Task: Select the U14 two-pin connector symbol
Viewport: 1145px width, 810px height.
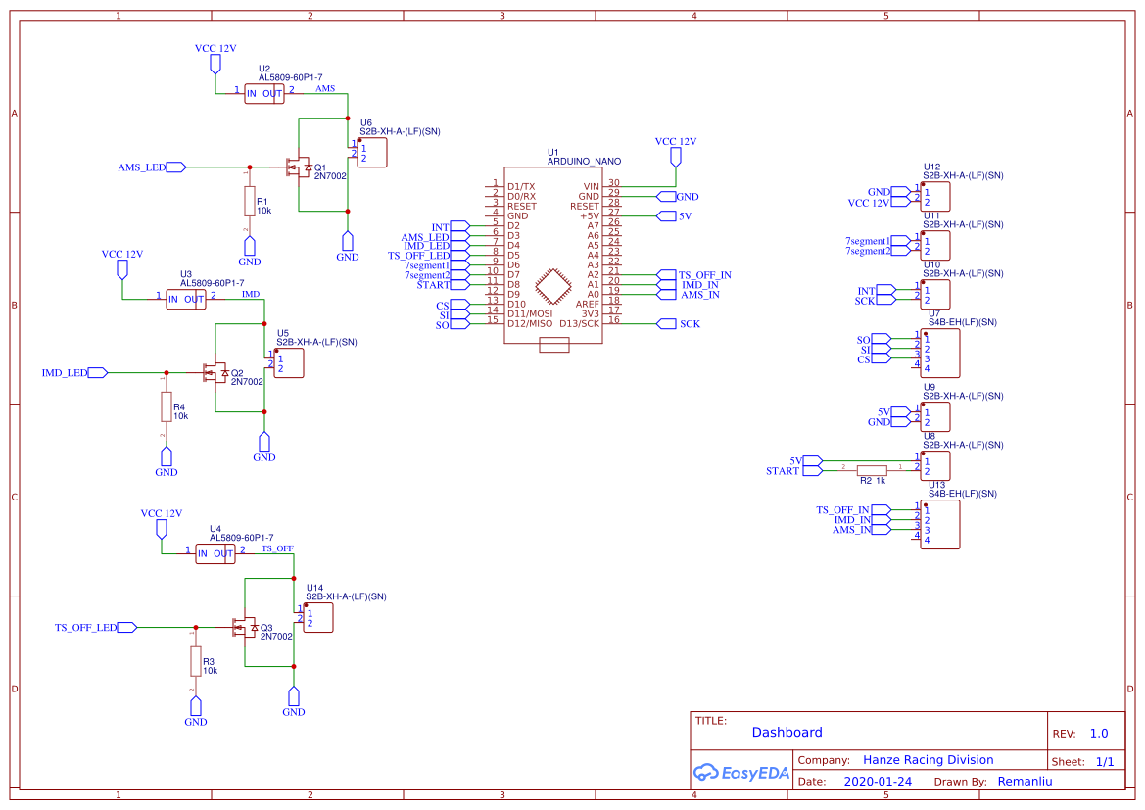Action: [x=317, y=617]
